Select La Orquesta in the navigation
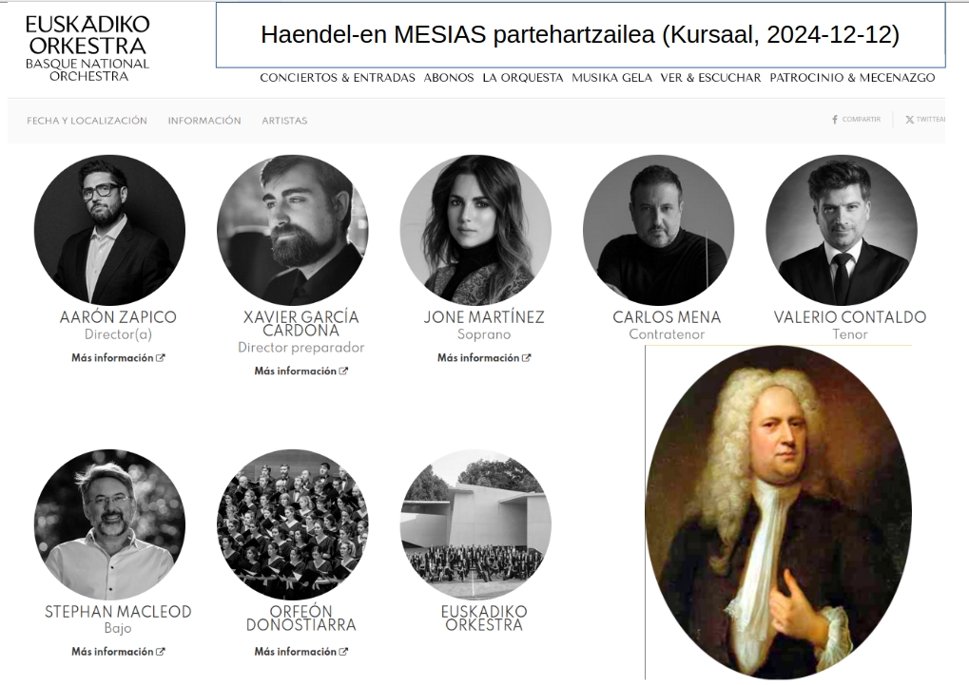969x685 pixels. click(x=523, y=78)
